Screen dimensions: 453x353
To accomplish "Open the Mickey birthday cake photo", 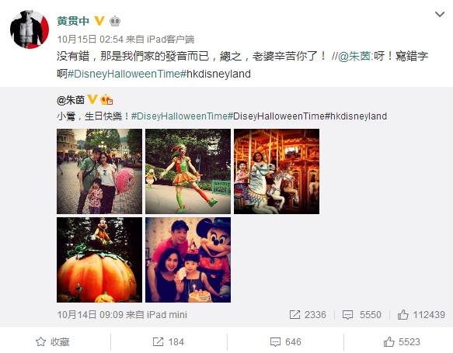I will tap(188, 260).
